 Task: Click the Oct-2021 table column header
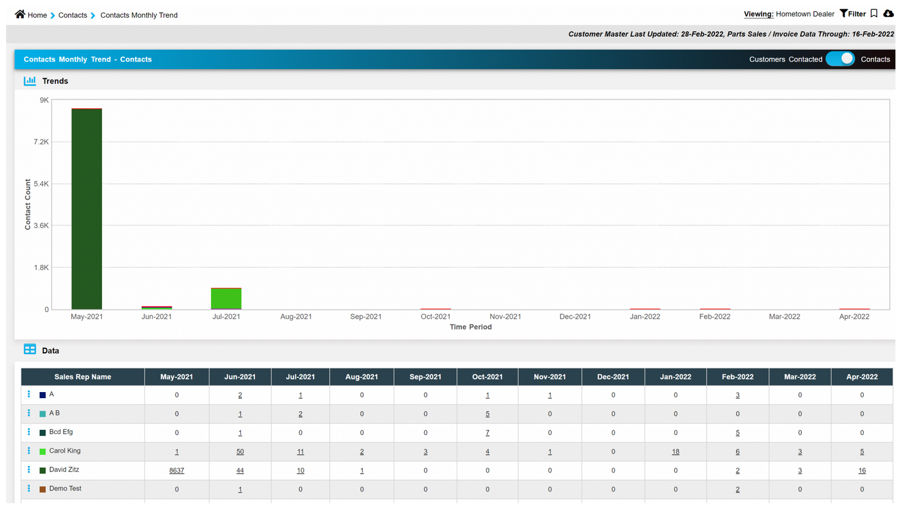point(487,377)
